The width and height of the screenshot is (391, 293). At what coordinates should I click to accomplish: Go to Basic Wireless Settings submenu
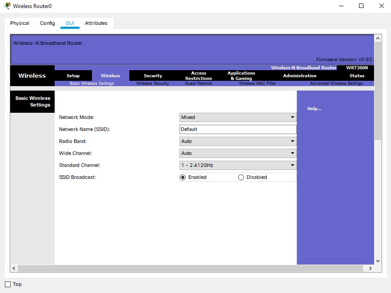pyautogui.click(x=92, y=83)
